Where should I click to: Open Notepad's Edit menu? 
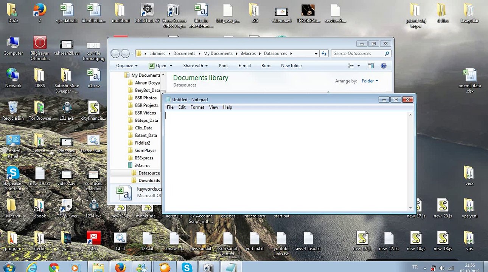point(182,107)
